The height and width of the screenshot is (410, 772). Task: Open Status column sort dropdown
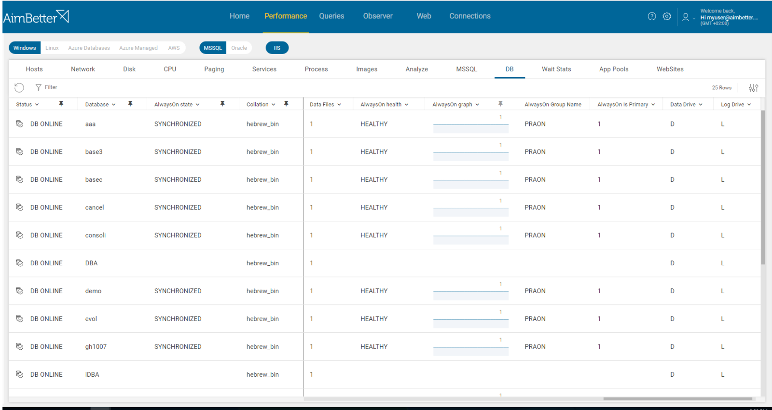[x=37, y=105]
